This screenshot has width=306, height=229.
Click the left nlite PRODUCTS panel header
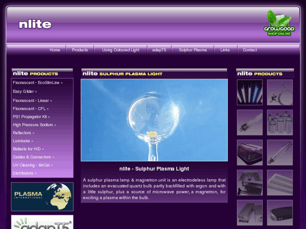pos(42,74)
